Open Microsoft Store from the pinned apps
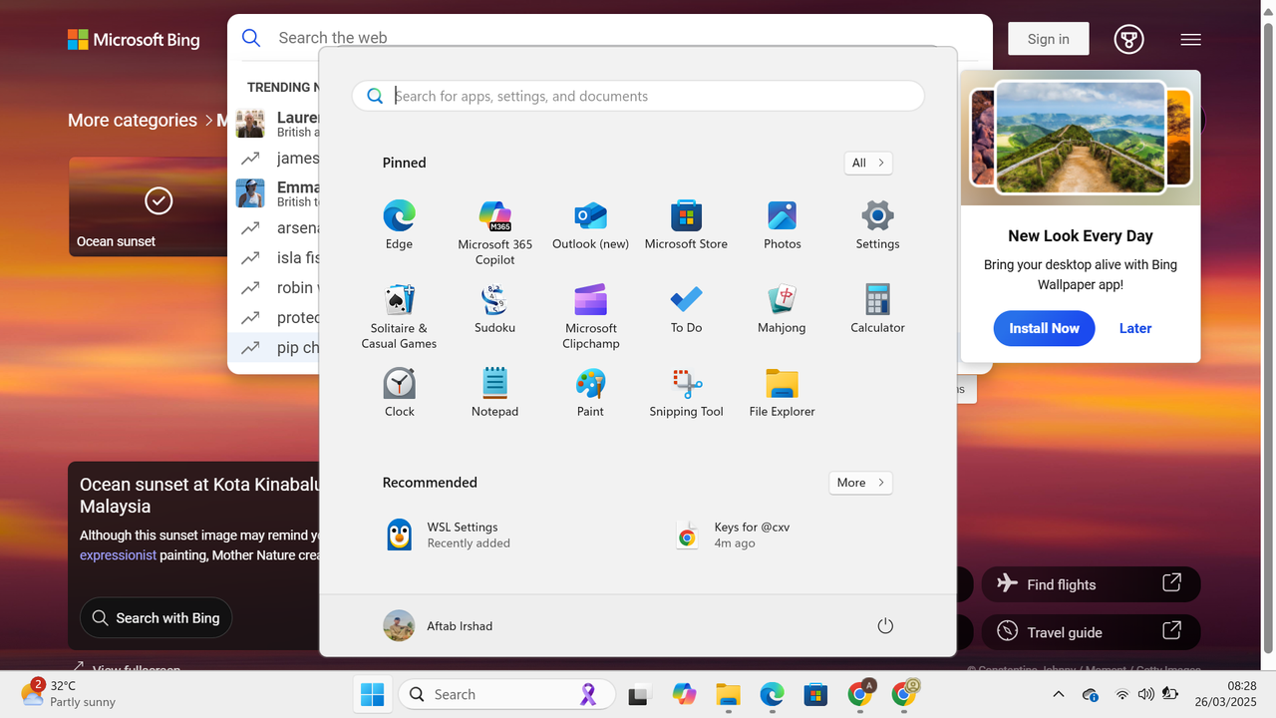This screenshot has width=1276, height=718. tap(686, 225)
